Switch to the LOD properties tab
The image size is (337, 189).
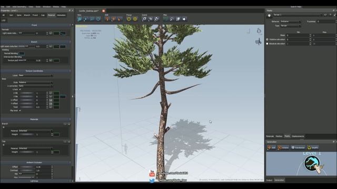point(4,20)
